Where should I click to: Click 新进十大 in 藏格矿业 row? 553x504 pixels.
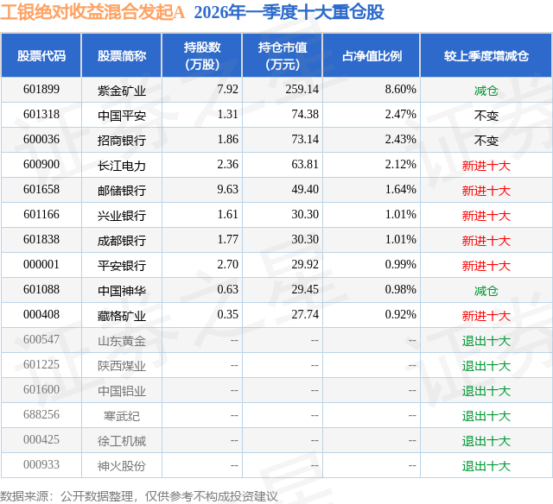tap(486, 316)
